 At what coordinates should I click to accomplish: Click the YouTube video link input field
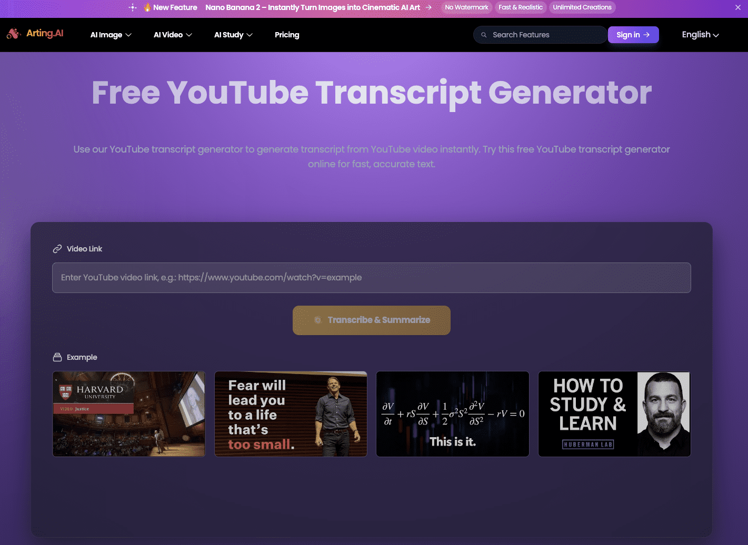click(371, 277)
